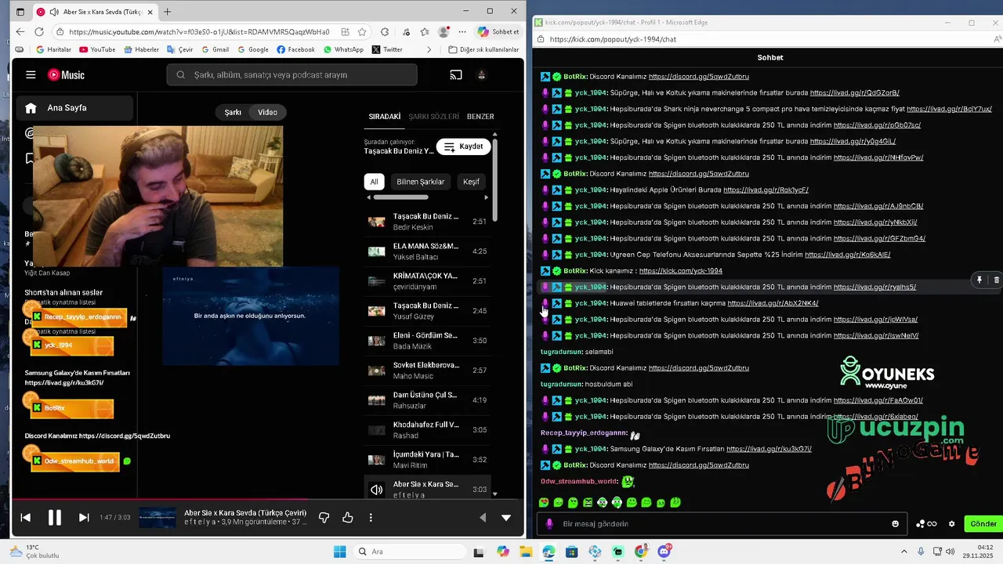This screenshot has height=564, width=1003.
Task: Open Edge favorites list icon
Action: [425, 32]
